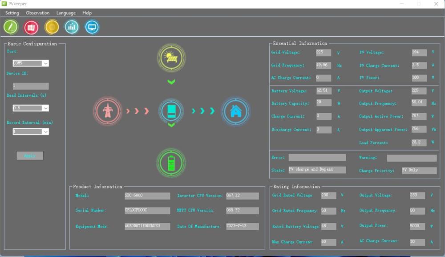
Task: Click the red grid tower icon
Action: click(108, 111)
